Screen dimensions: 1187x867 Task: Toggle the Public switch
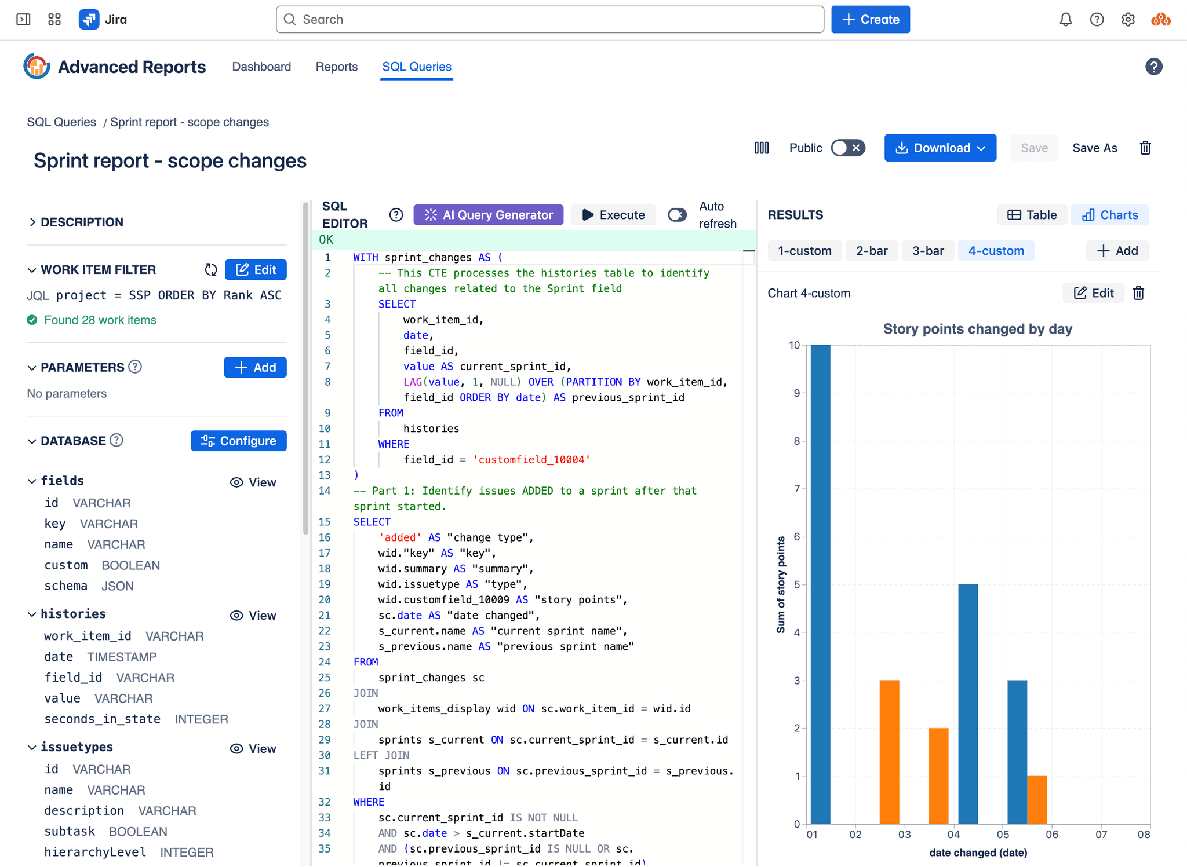coord(848,148)
